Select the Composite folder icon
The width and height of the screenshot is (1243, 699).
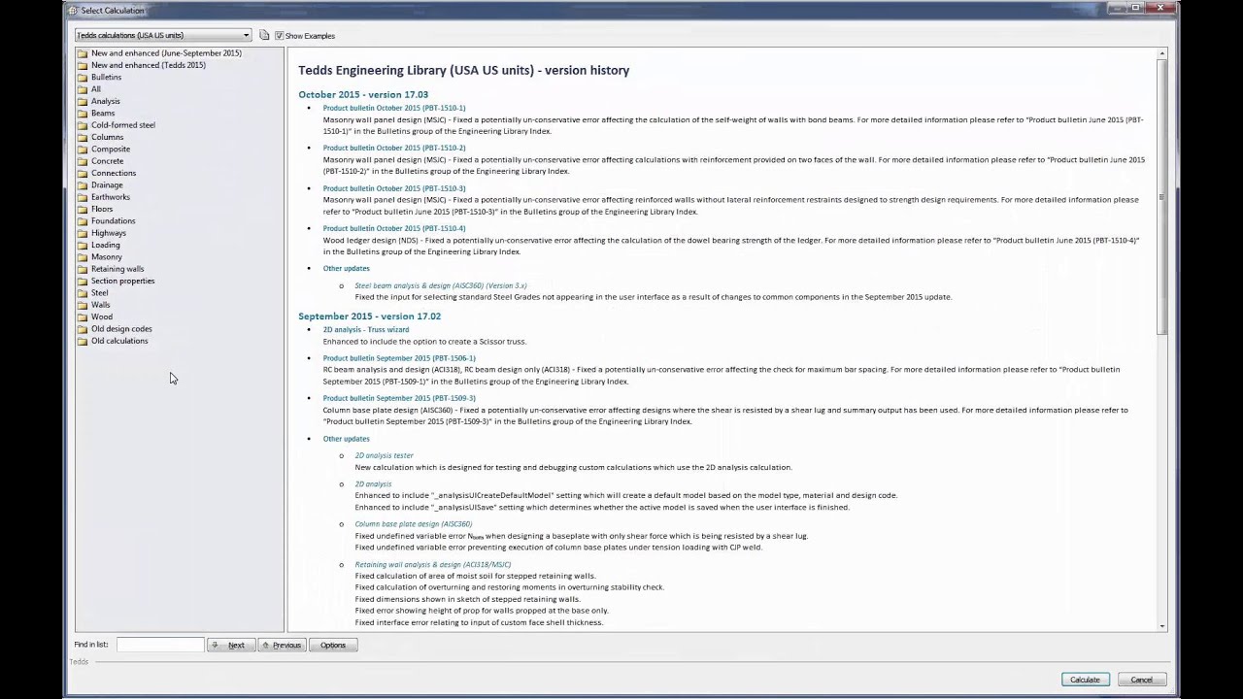pyautogui.click(x=83, y=150)
